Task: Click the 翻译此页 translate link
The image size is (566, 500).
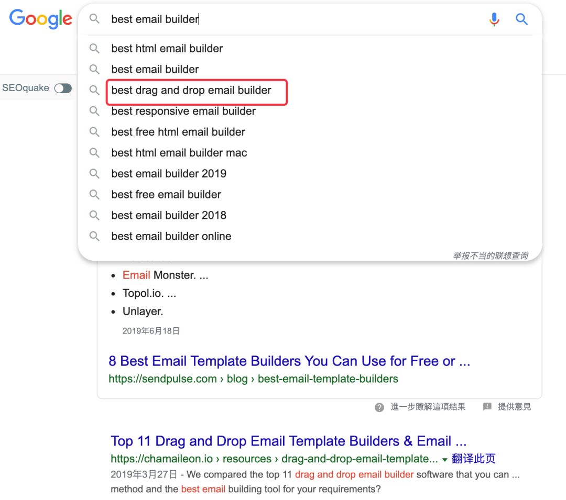Action: click(x=473, y=459)
